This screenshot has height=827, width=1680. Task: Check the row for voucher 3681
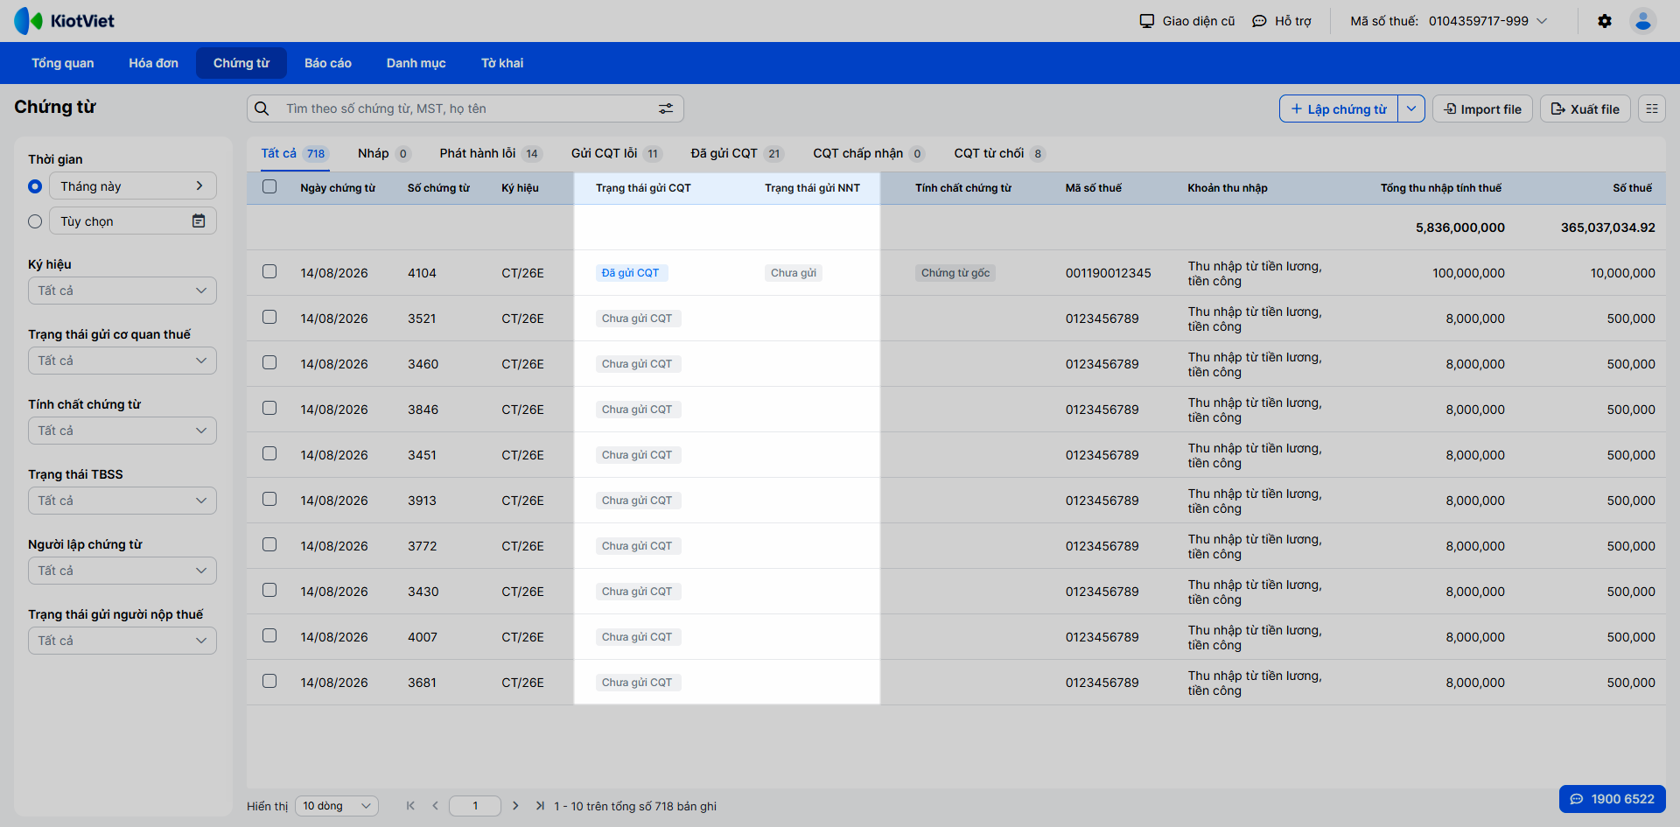tap(269, 682)
